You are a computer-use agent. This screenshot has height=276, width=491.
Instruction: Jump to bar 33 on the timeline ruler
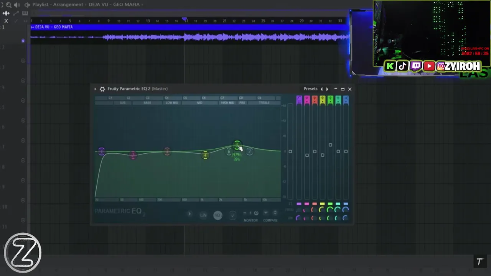click(340, 21)
